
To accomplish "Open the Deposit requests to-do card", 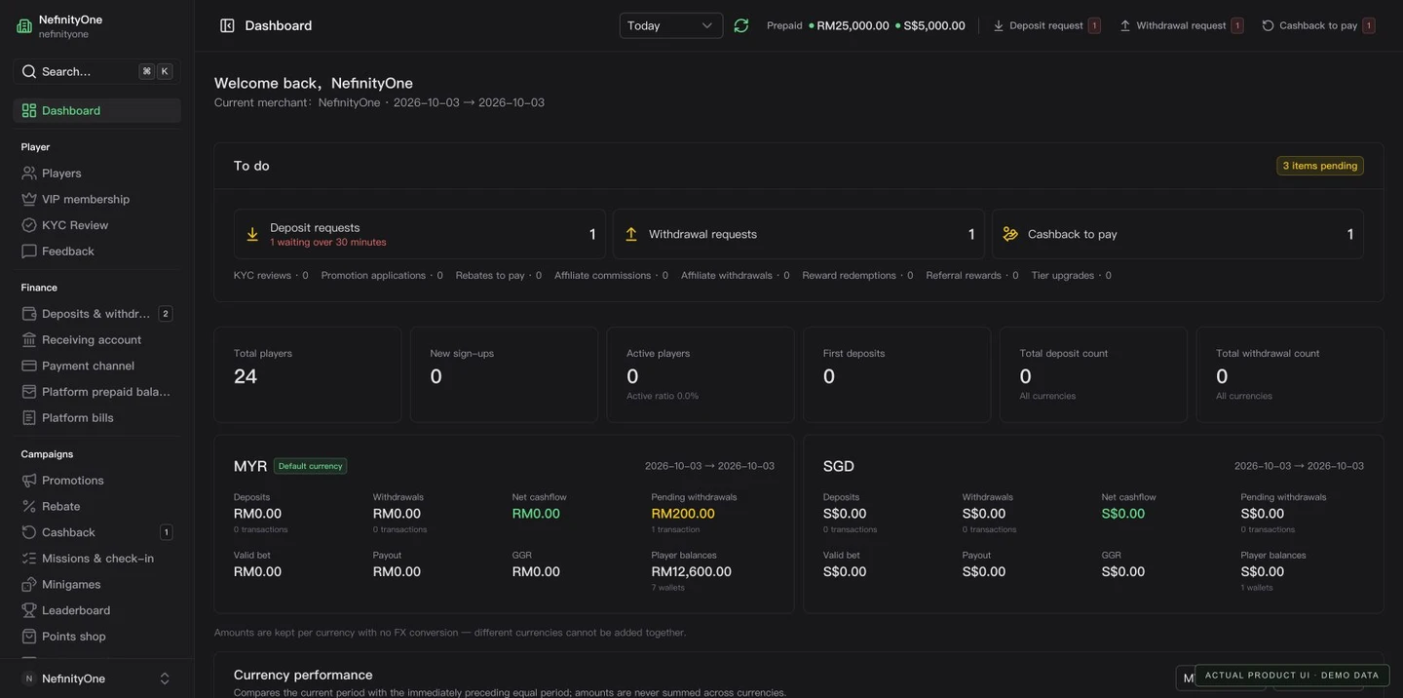I will [420, 234].
